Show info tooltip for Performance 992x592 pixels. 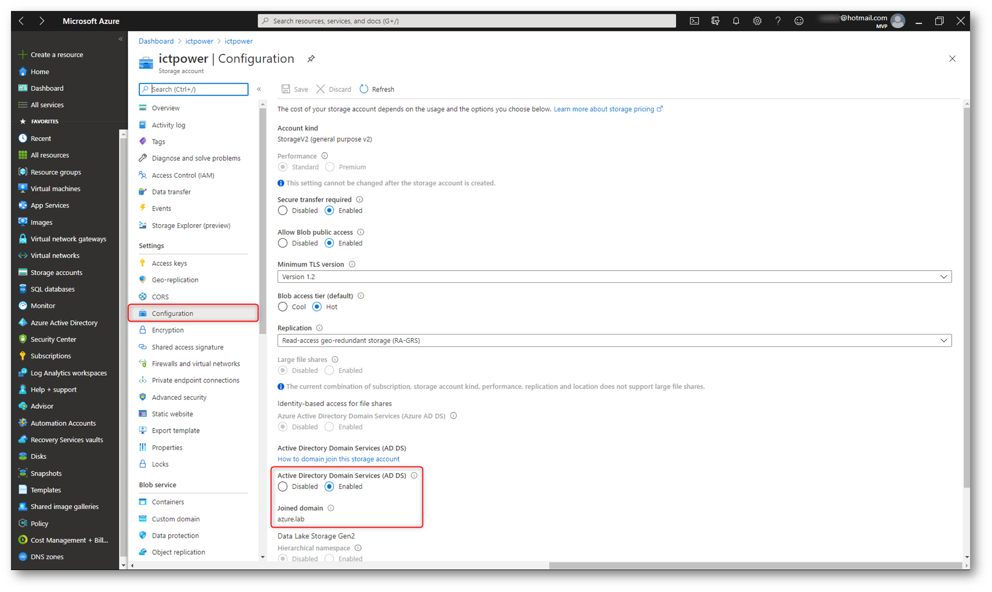pos(325,156)
